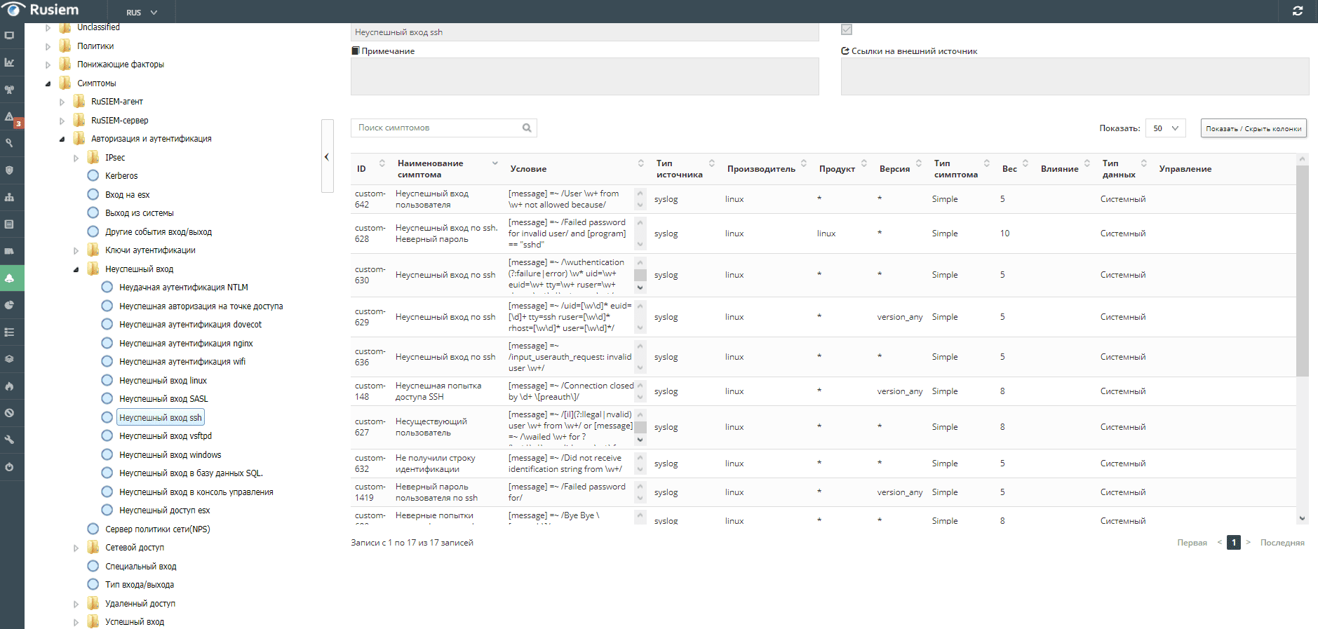Open the wrench settings sidebar icon
Screen dimensions: 1318x629
tap(10, 440)
